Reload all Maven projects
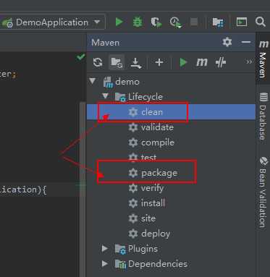Viewport: 270px width, 277px height. (x=98, y=62)
